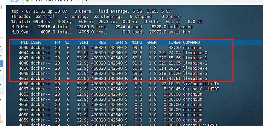The height and width of the screenshot is (126, 263).
Task: Click the %CPU column header
Action: (x=137, y=42)
